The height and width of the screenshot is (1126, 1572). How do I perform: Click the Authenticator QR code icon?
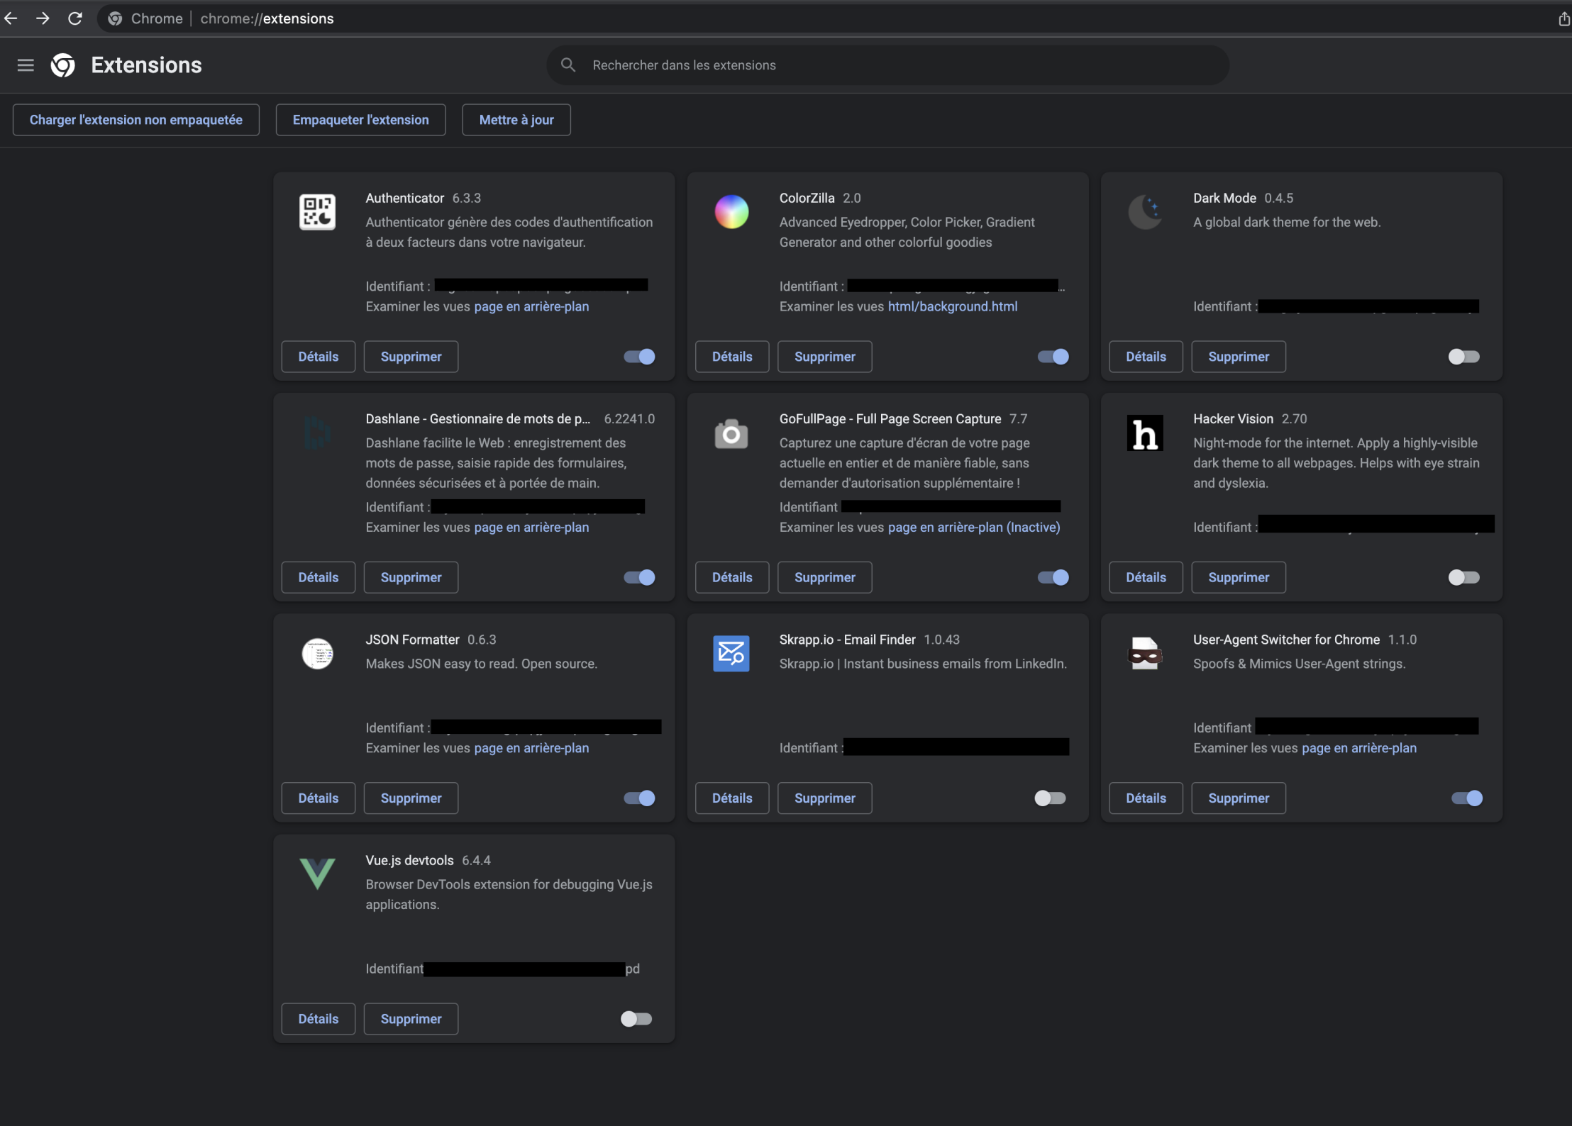[x=317, y=212]
